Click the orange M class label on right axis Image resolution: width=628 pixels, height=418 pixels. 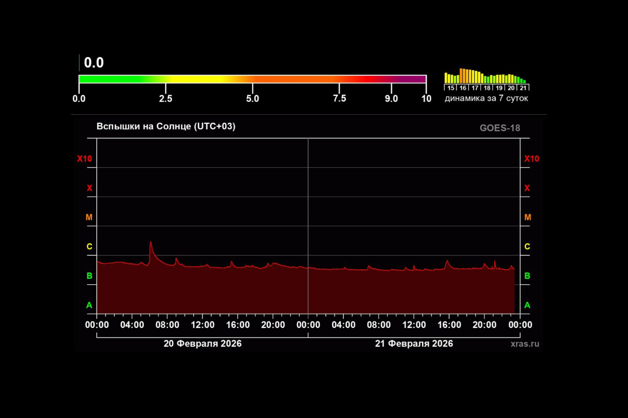tap(528, 217)
